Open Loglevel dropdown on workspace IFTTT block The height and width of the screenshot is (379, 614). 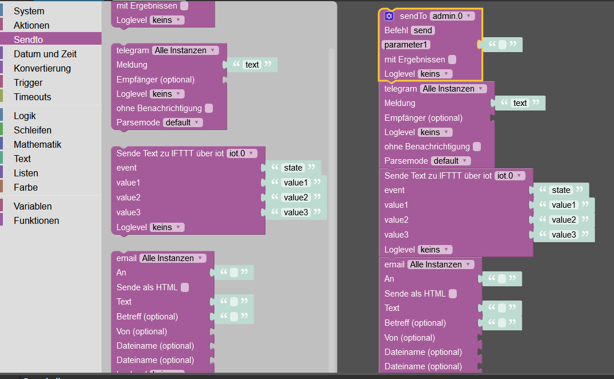pyautogui.click(x=435, y=250)
